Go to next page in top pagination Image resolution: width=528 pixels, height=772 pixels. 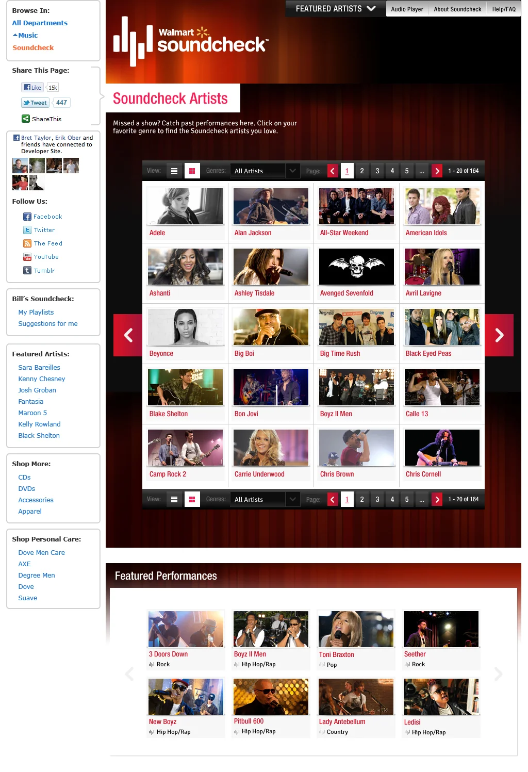pos(437,171)
